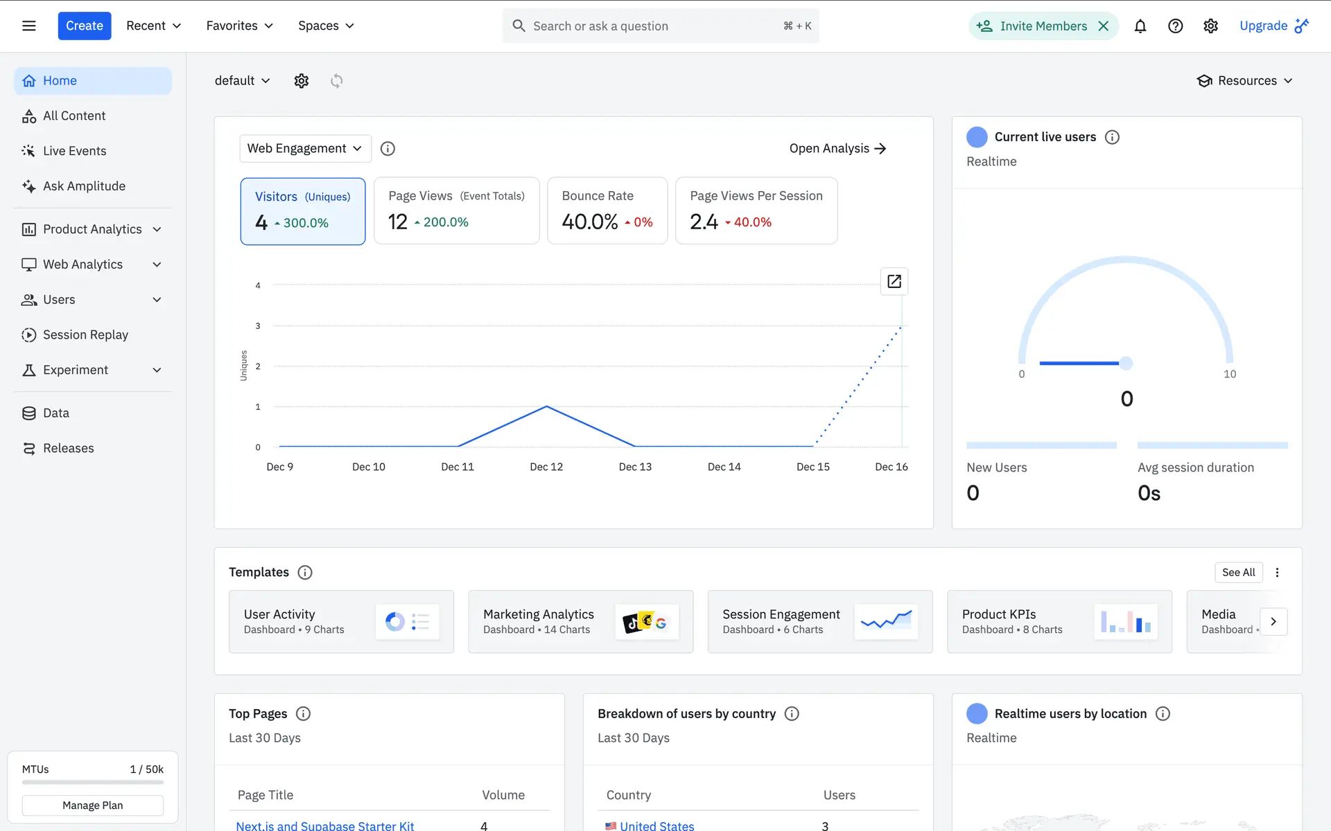This screenshot has width=1331, height=831.
Task: Go to Session Replay in sidebar
Action: (x=85, y=335)
